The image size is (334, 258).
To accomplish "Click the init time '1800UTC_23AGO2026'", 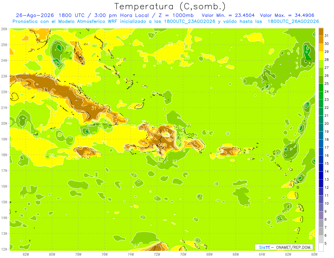I will (x=190, y=21).
